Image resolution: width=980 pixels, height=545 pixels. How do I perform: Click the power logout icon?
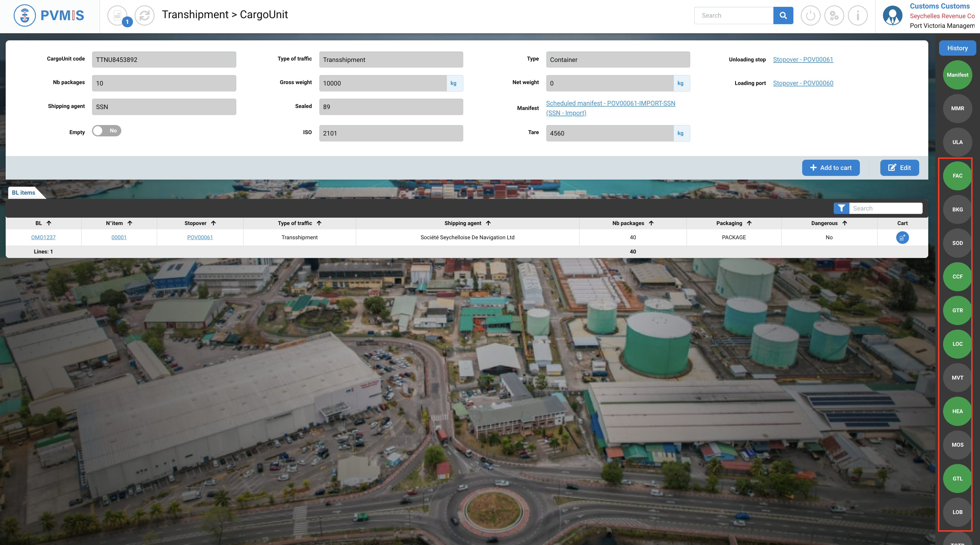(x=810, y=16)
